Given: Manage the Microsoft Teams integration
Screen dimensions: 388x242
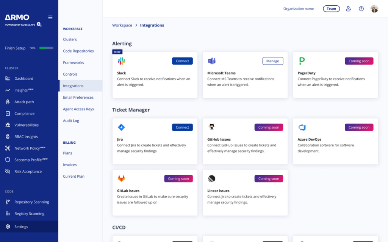Looking at the screenshot, I should [273, 61].
